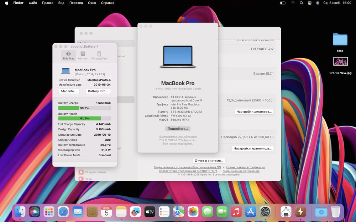This screenshot has height=222, width=356.
Task: Open the Apple menu
Action: [x=6, y=3]
